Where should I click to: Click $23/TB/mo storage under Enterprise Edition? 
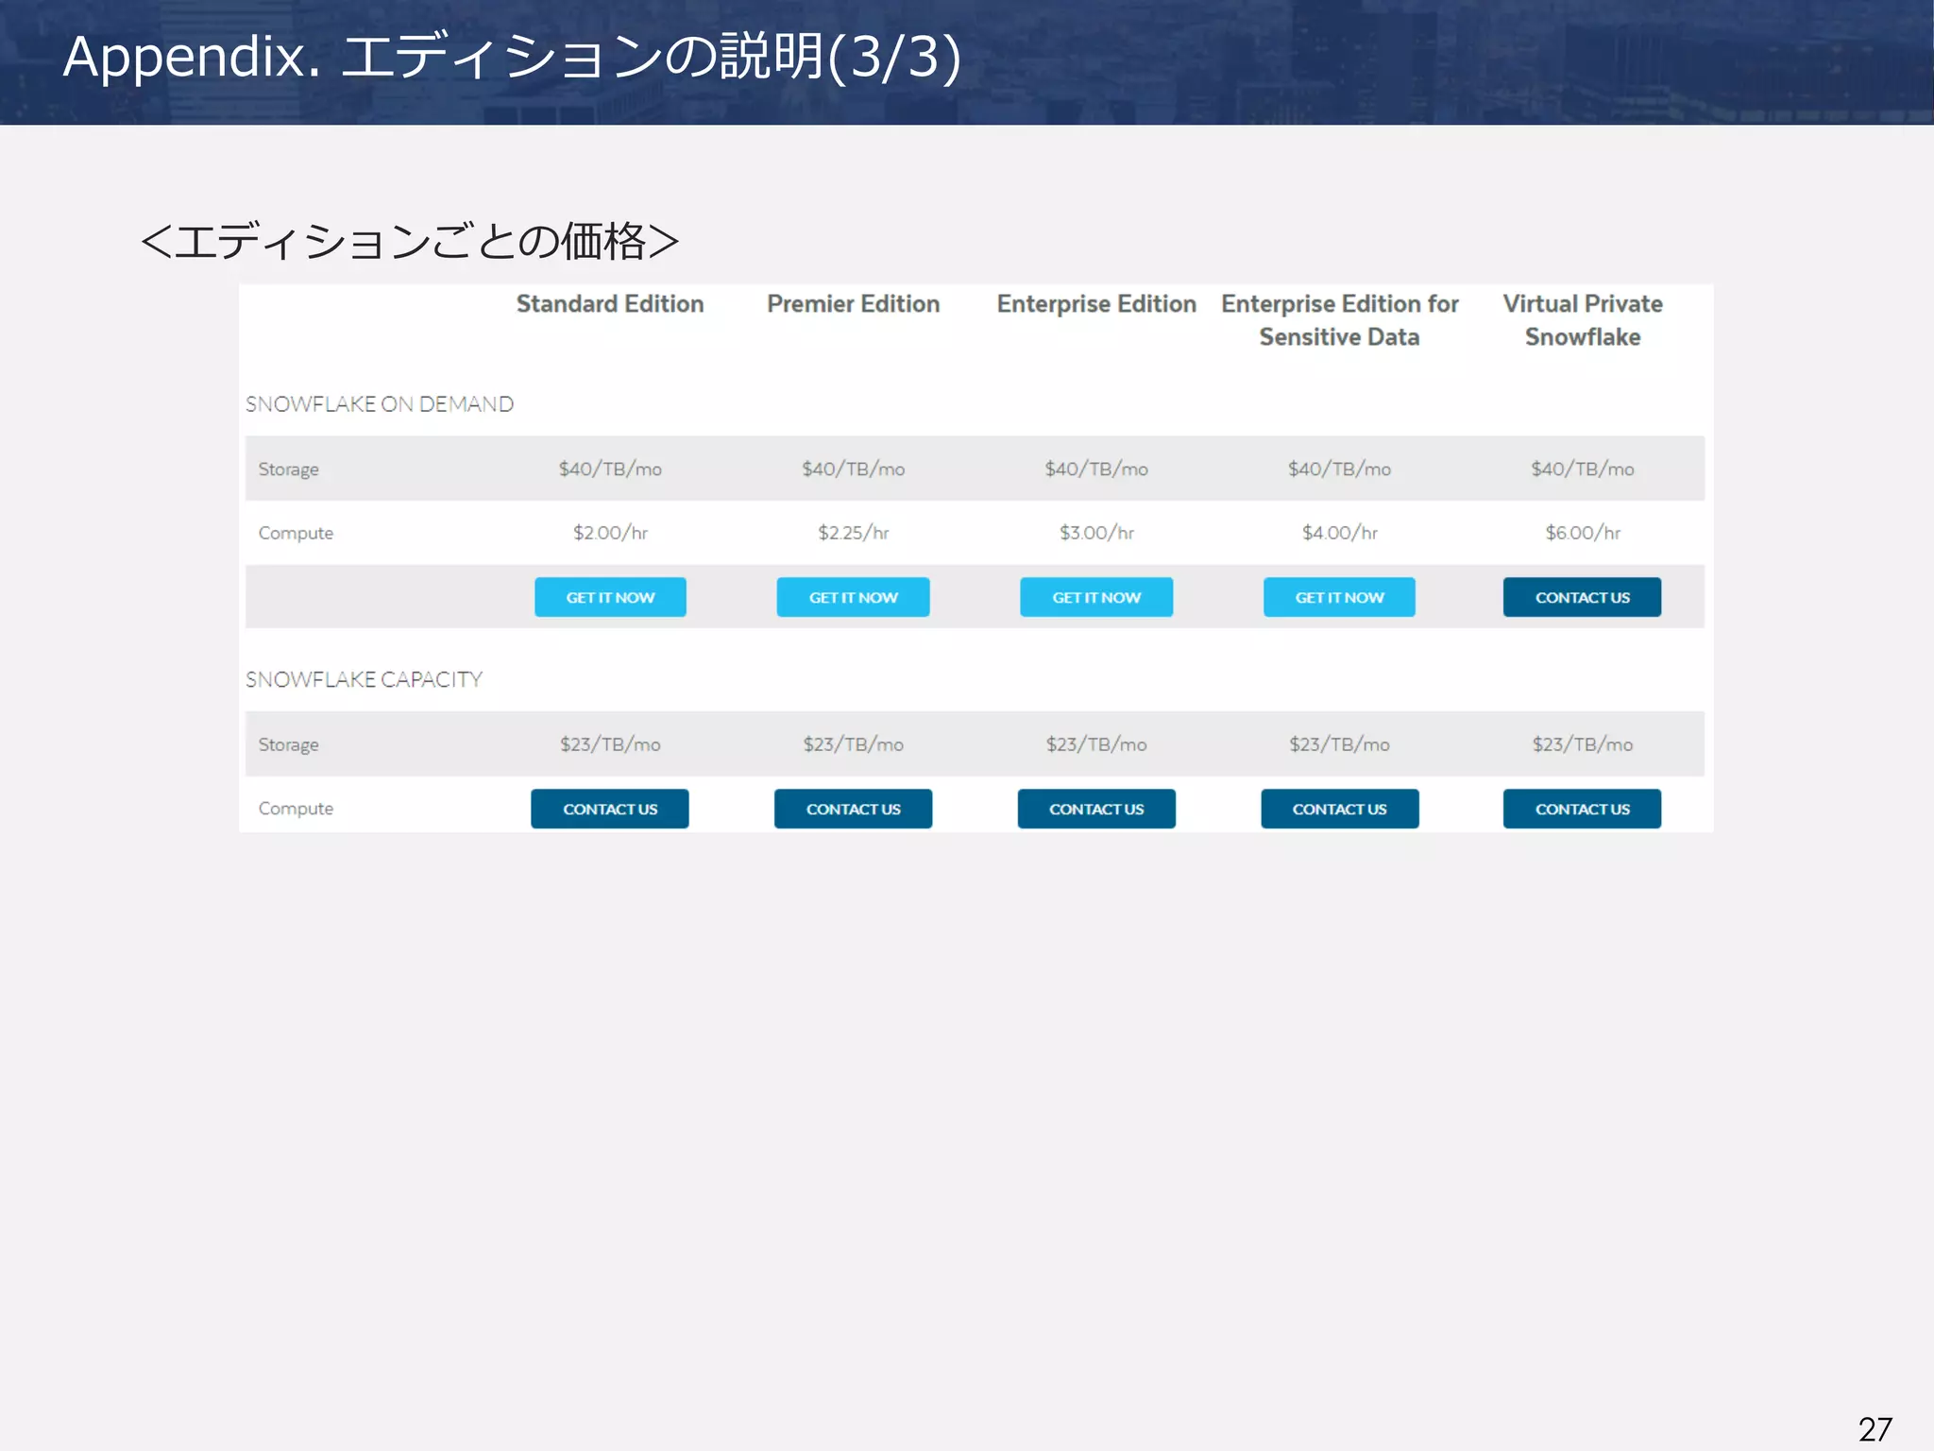tap(1096, 744)
